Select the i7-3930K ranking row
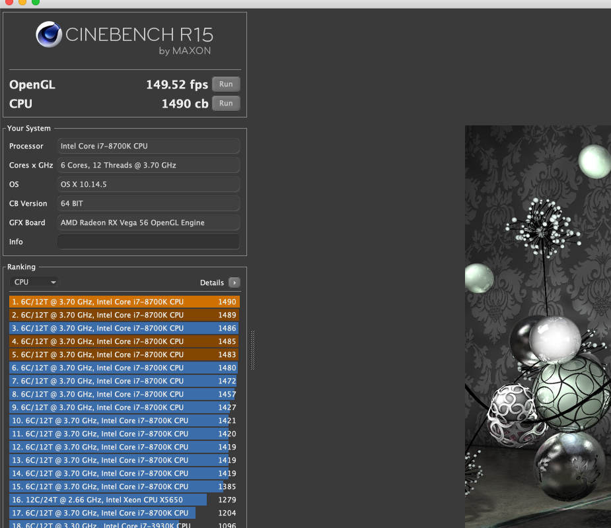This screenshot has height=528, width=611. coord(124,525)
